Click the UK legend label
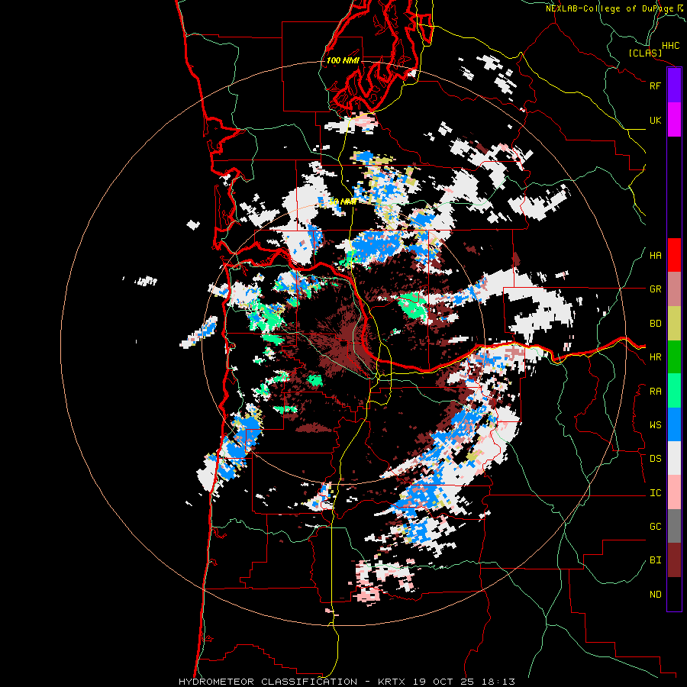 coord(655,120)
